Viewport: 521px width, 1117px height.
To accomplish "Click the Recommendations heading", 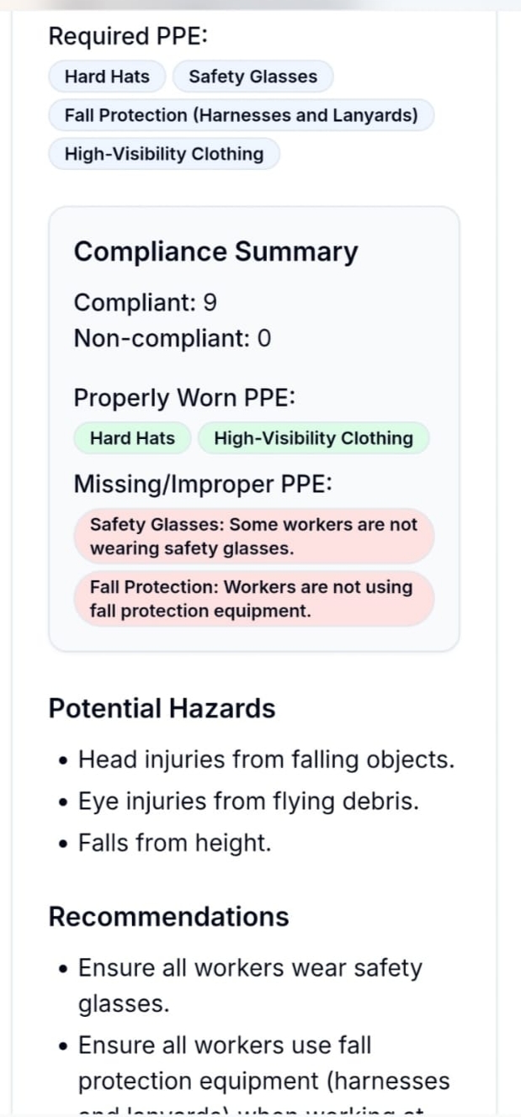I will pyautogui.click(x=168, y=917).
